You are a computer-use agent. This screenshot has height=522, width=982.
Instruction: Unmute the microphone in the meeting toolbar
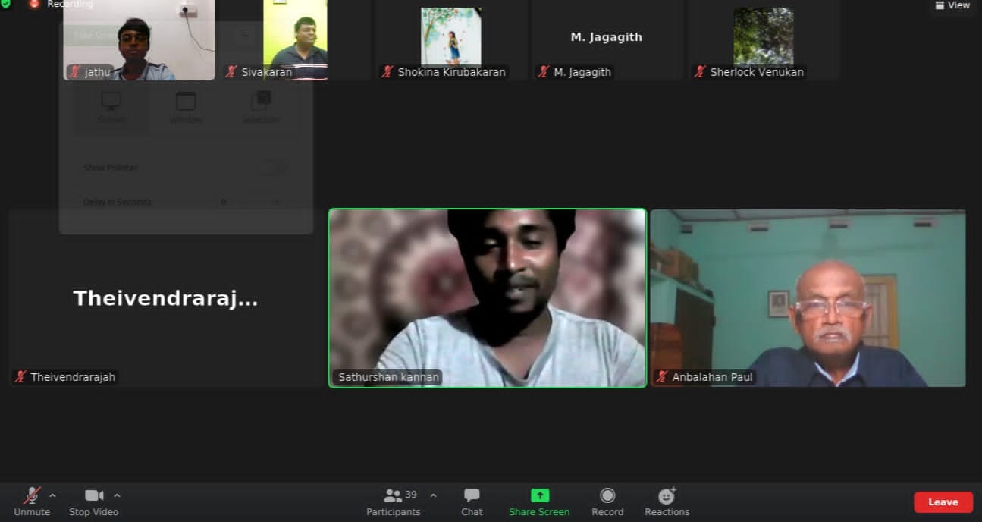pyautogui.click(x=32, y=502)
